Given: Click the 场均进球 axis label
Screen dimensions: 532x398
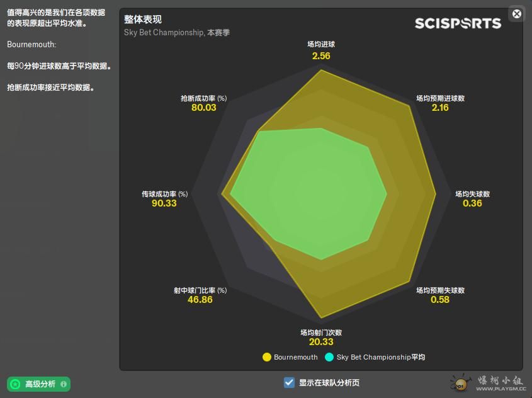Looking at the screenshot, I should coord(321,44).
